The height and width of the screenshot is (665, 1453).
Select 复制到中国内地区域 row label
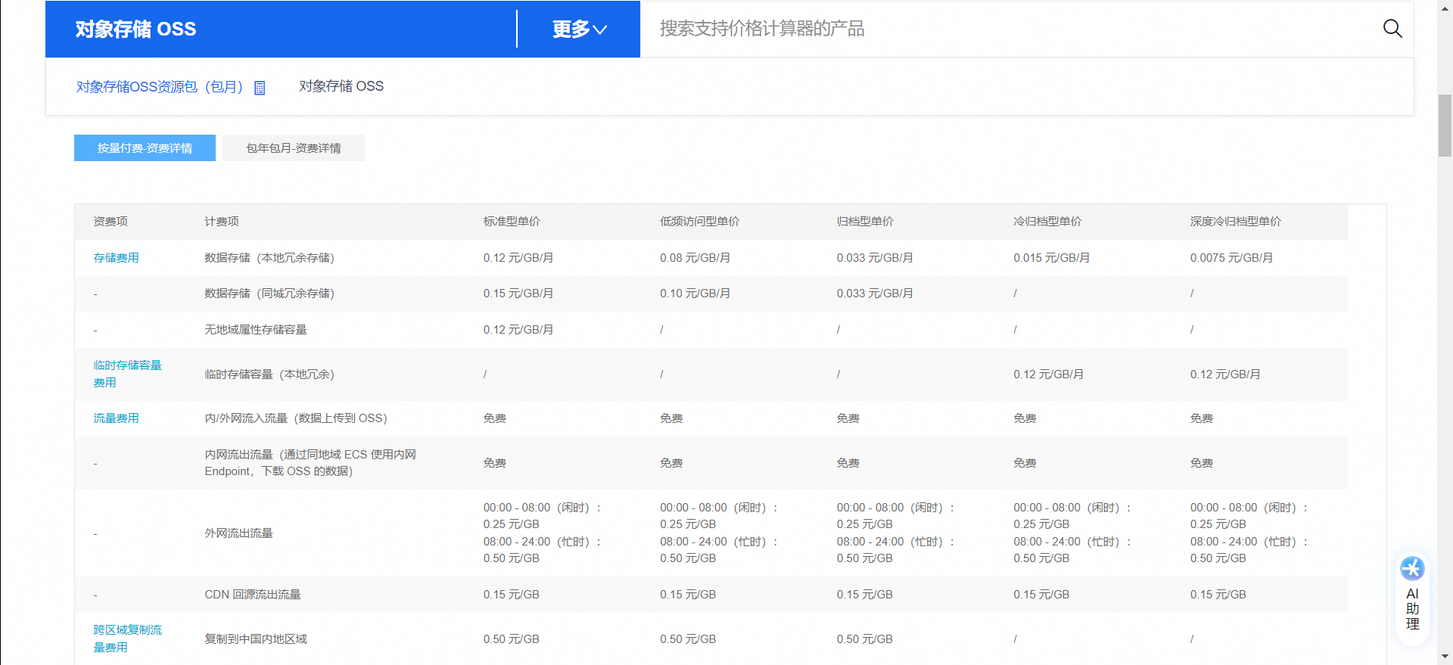(256, 639)
